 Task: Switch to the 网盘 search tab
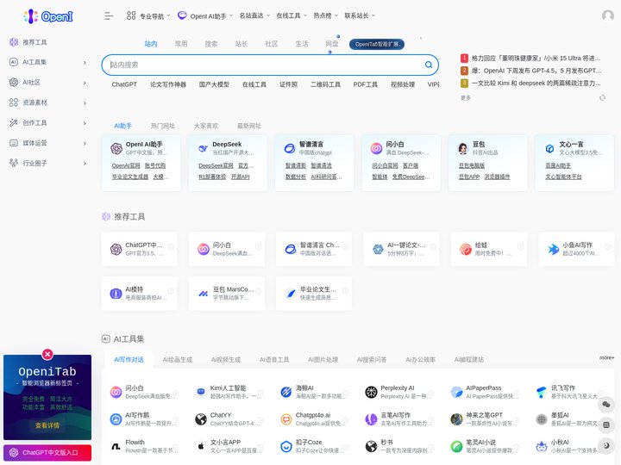tap(332, 44)
